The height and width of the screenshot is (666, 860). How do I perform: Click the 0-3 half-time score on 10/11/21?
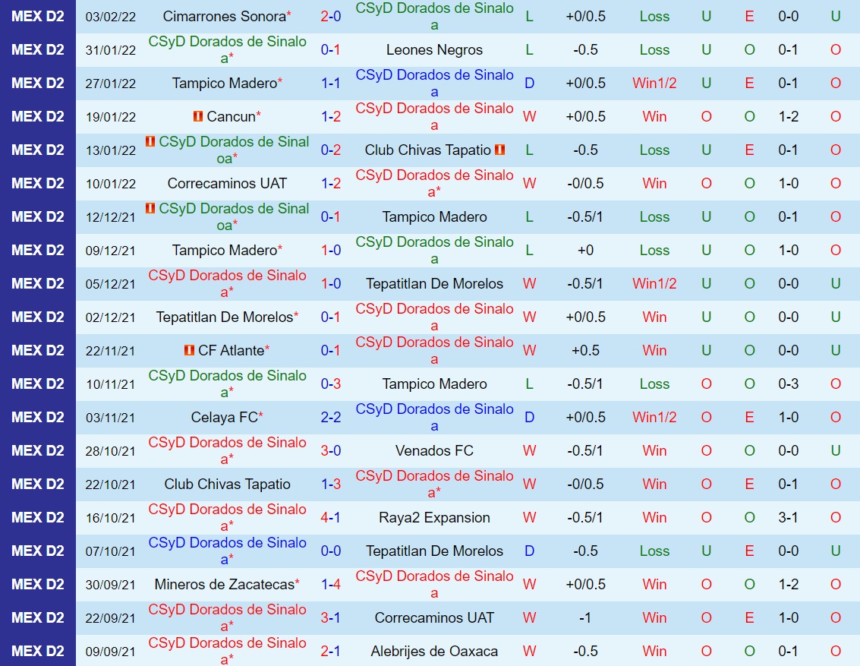(x=788, y=384)
